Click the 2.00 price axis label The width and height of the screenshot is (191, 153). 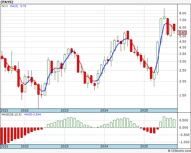tap(183, 82)
